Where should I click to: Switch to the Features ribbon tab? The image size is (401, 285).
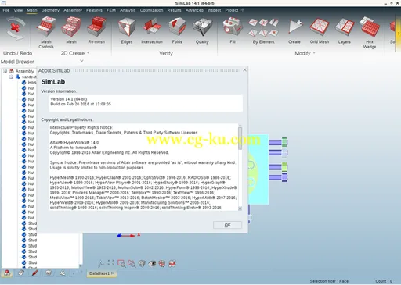(94, 10)
